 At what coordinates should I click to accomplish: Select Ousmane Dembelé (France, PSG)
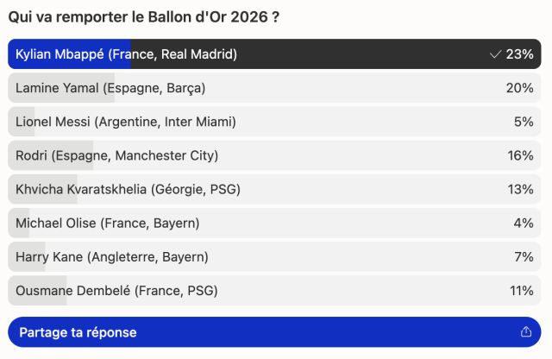(x=274, y=291)
